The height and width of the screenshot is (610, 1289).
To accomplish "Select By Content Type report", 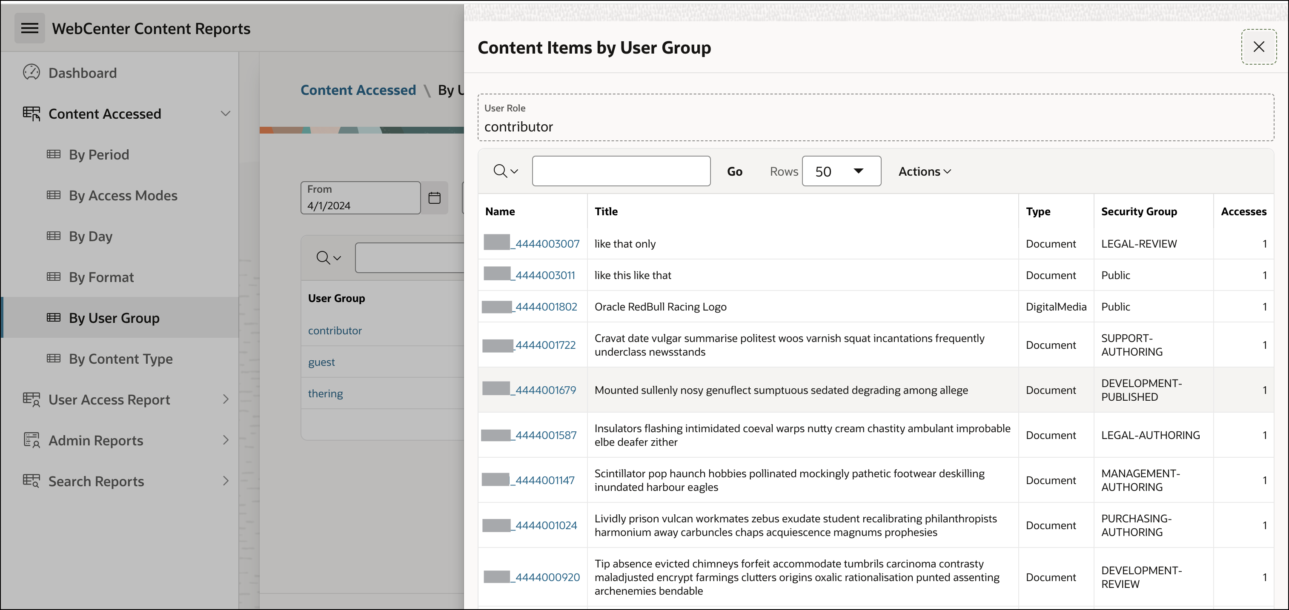I will [x=120, y=359].
